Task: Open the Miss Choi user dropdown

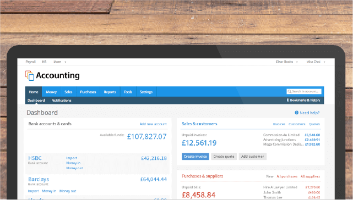Action: (x=316, y=62)
